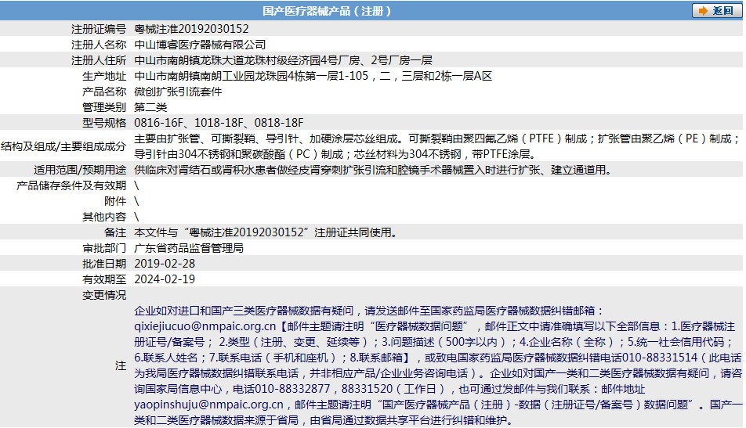Click email address qixiejiucuo@nmpaic.org.cn

pyautogui.click(x=205, y=327)
